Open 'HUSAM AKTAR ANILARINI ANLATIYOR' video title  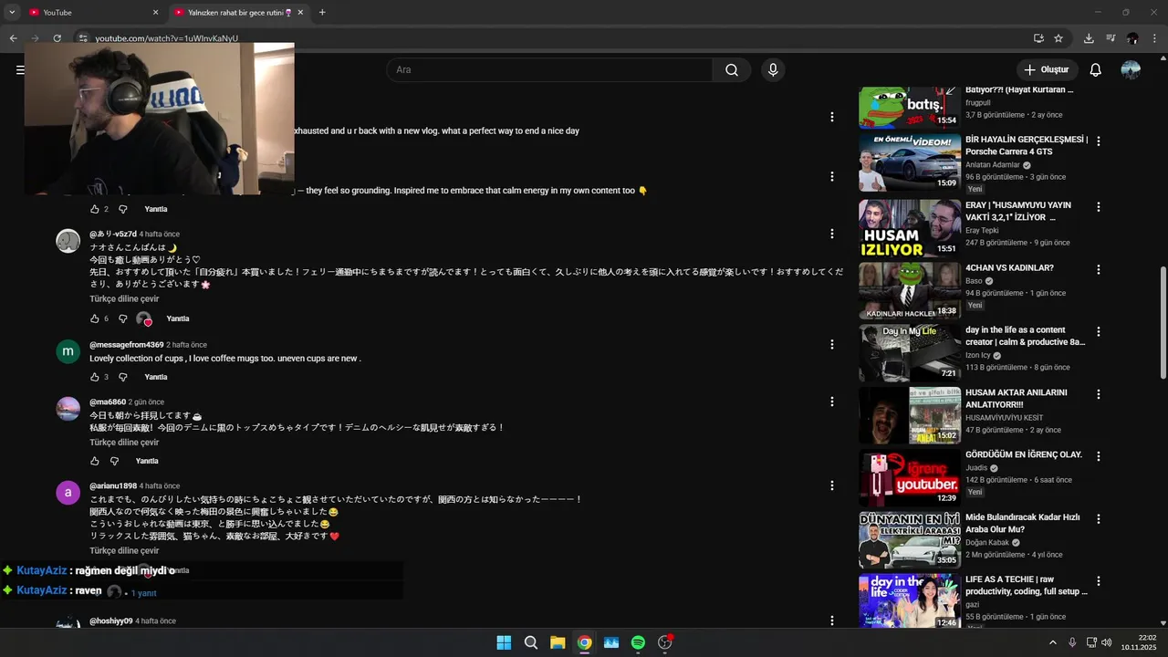click(x=1016, y=399)
